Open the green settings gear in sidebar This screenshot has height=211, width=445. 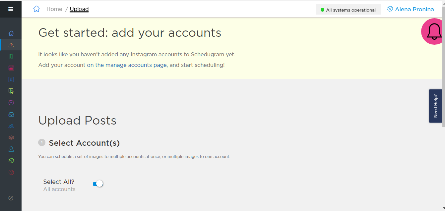(11, 161)
